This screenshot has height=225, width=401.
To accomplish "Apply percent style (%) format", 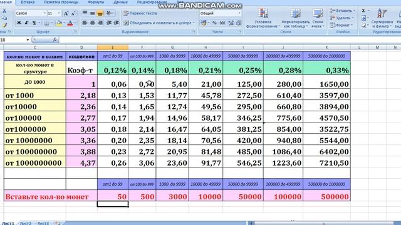I will (x=214, y=23).
